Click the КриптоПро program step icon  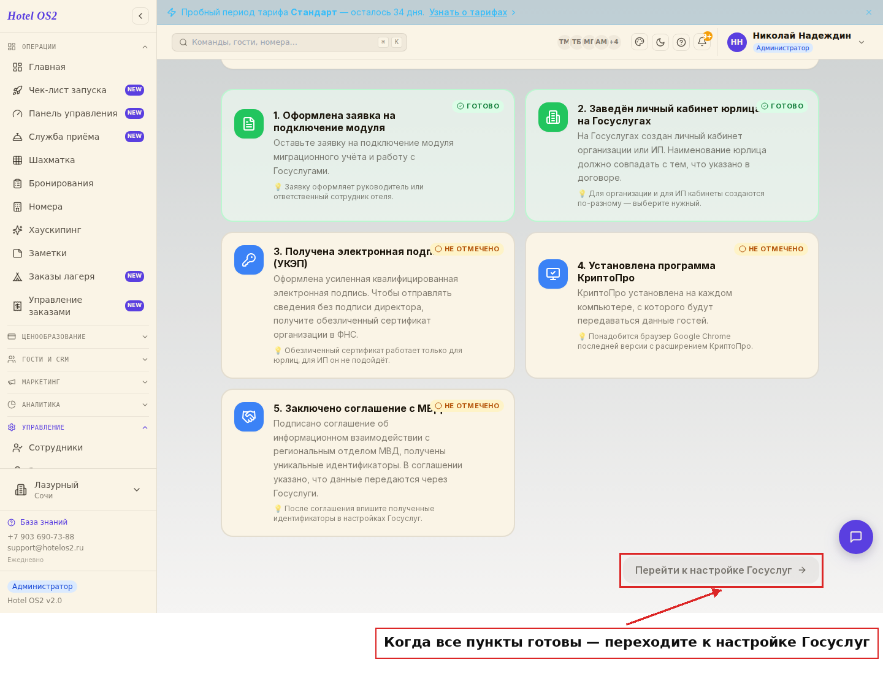553,274
